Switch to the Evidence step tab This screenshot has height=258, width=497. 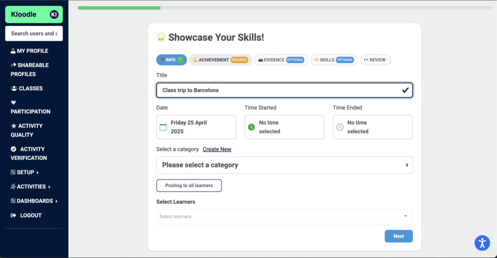281,60
